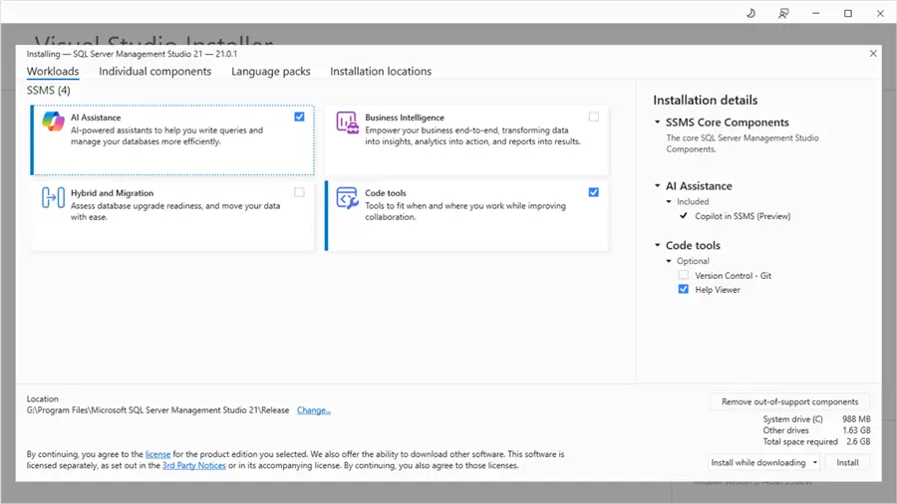
Task: Click Change... link for install location
Action: pyautogui.click(x=313, y=410)
